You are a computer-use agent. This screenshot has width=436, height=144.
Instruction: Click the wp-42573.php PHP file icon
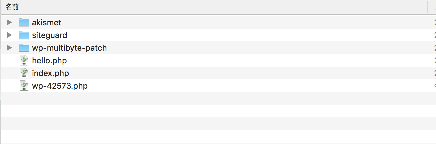click(x=24, y=86)
